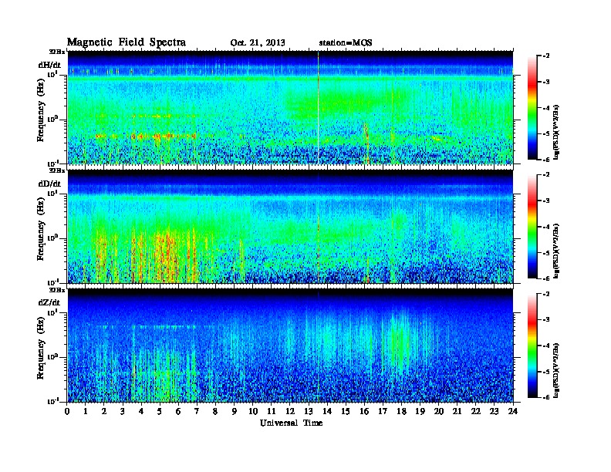Click the log(PSD) caption of dZ/dt color bar
The height and width of the screenshot is (472, 611).
557,370
